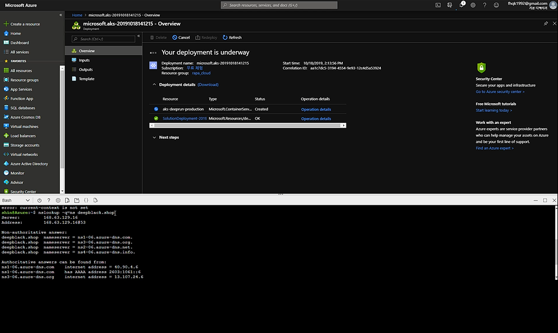
Task: Click the Refresh button
Action: pyautogui.click(x=232, y=37)
